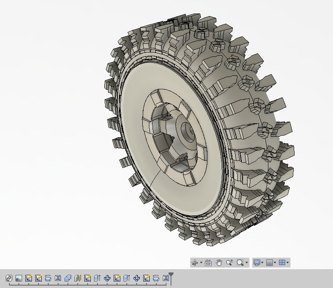Select the revolve feature icon in the timeline
Screen dimensions: 333x288
pyautogui.click(x=47, y=278)
